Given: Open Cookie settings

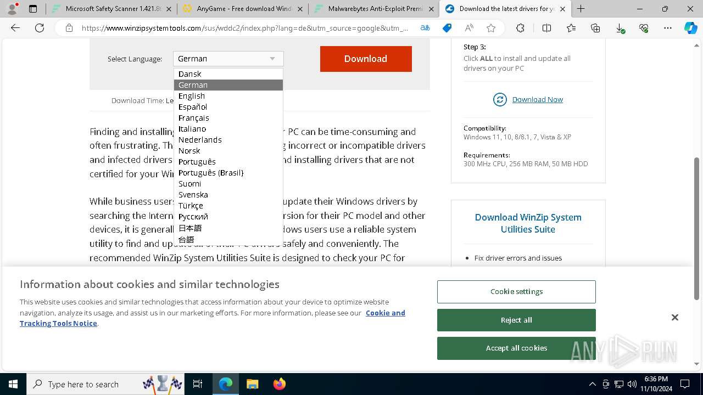Looking at the screenshot, I should coord(516,292).
